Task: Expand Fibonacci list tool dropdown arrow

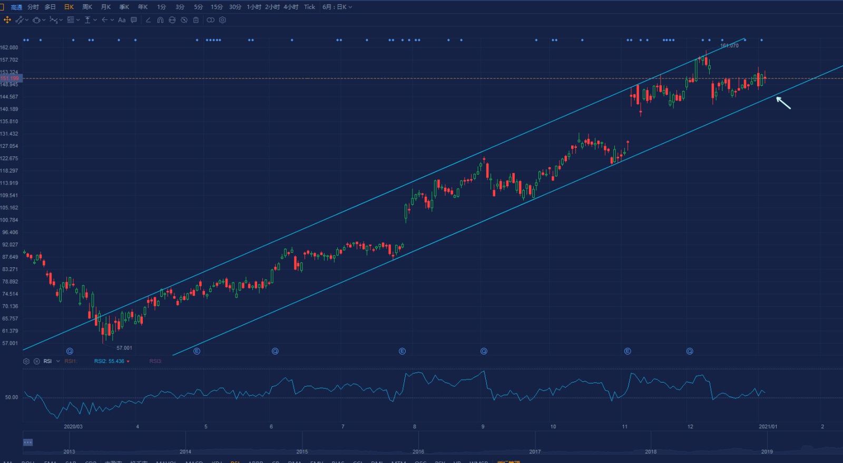Action: click(78, 20)
